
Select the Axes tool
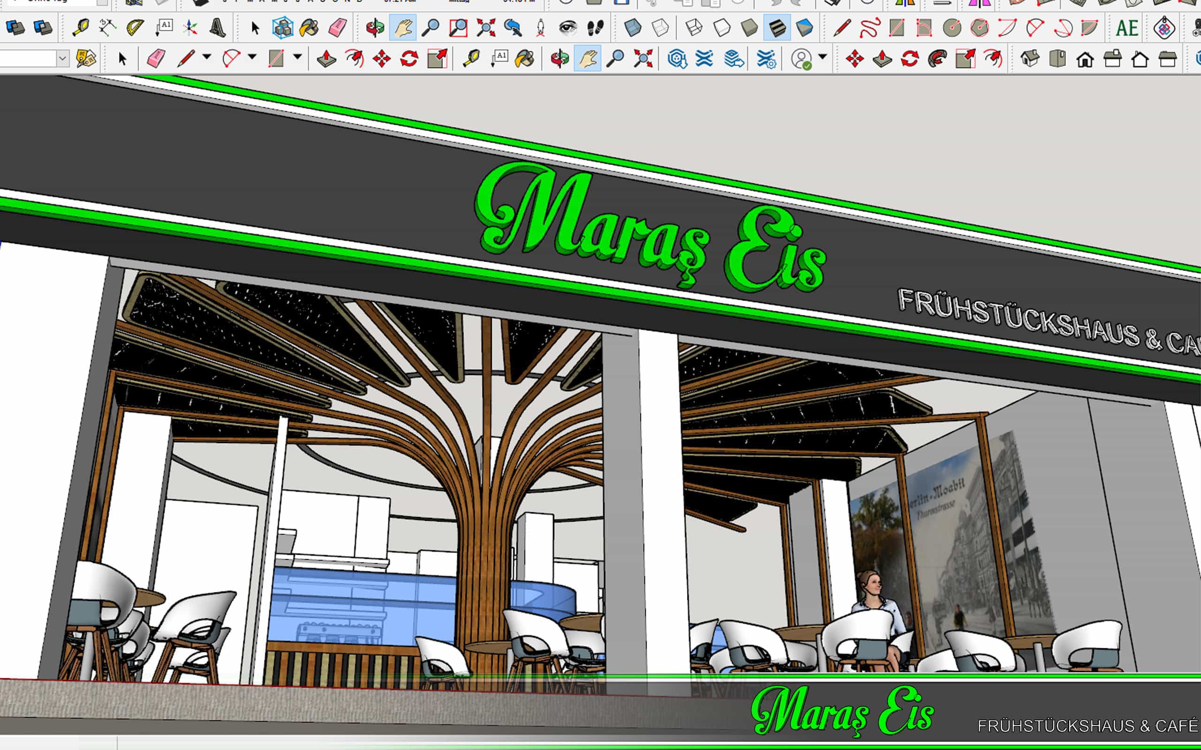190,27
